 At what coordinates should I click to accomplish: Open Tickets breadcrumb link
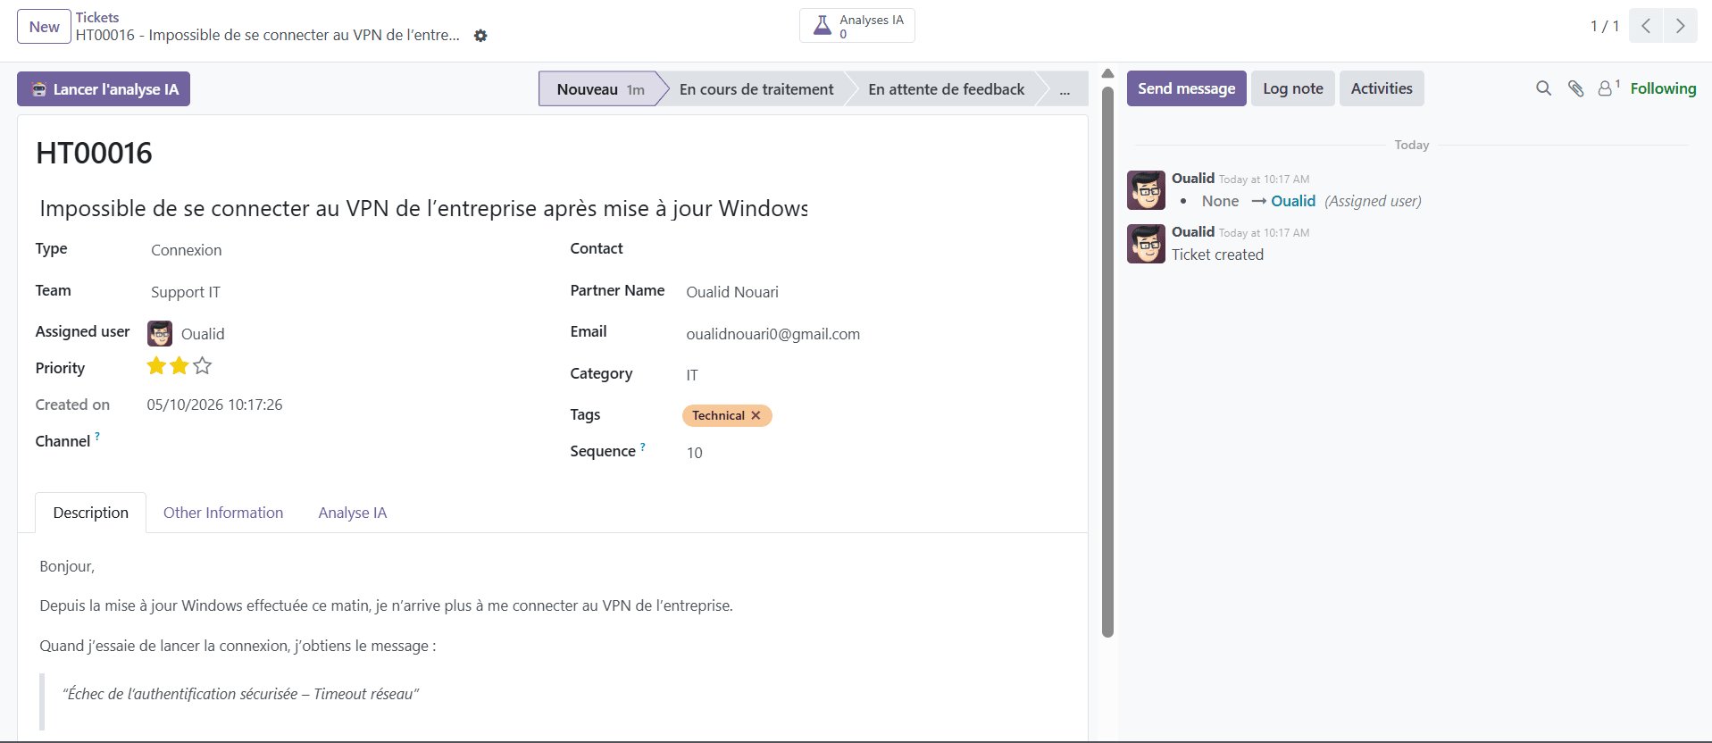click(x=97, y=18)
